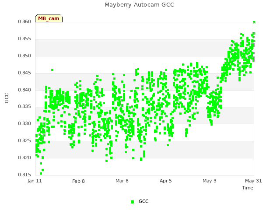Screen dimensions: 280x210
Task: Click the 0.315 y-axis value
Action: [24, 175]
